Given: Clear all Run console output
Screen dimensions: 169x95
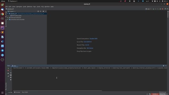Looking at the screenshot, I should (x=11, y=80).
